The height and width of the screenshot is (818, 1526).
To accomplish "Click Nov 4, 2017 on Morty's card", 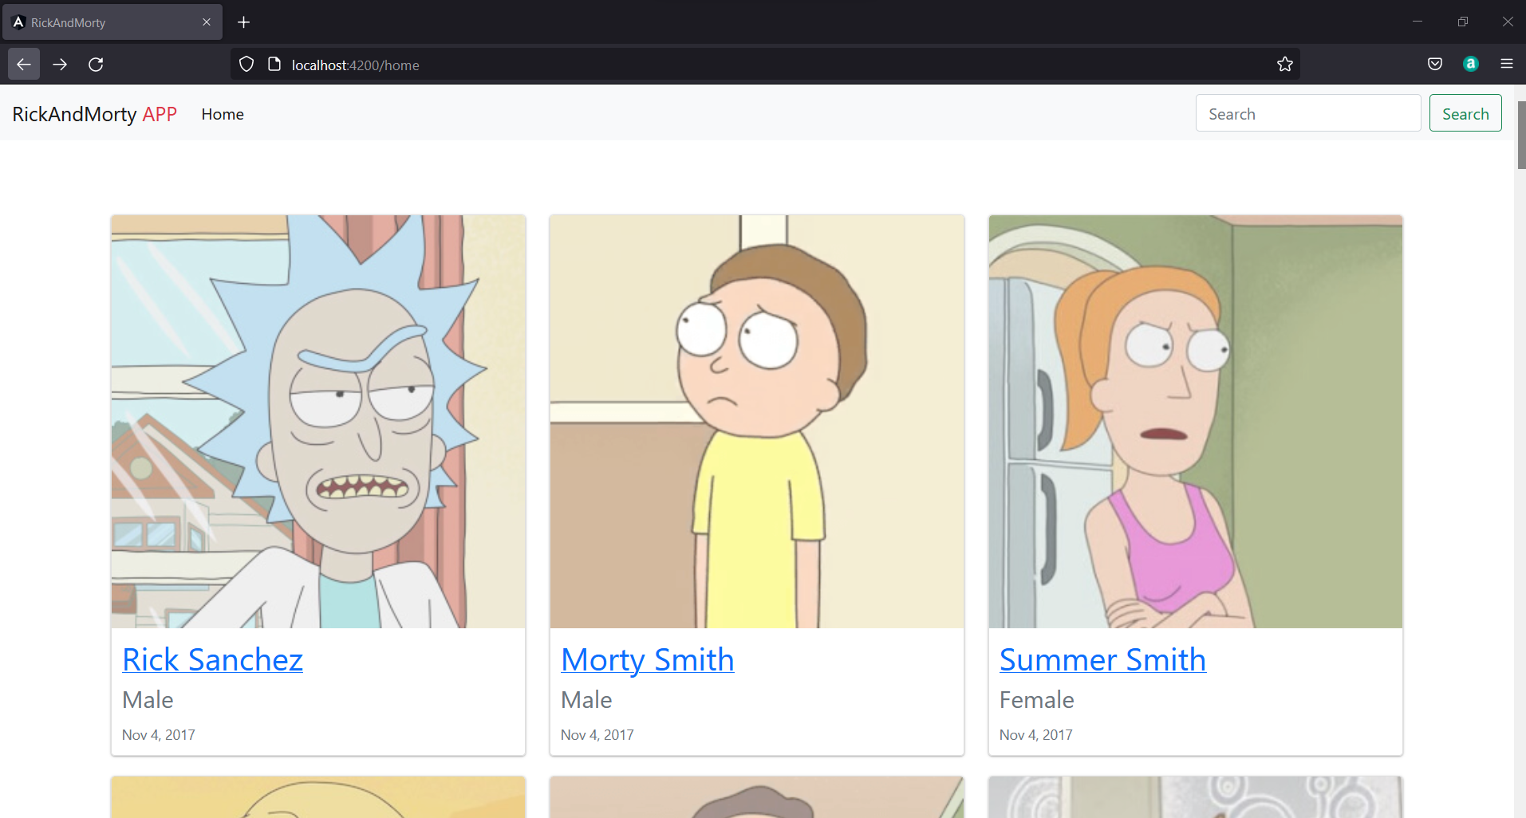I will pyautogui.click(x=597, y=735).
